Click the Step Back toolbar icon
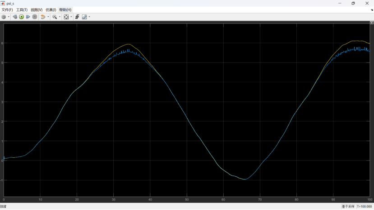Image resolution: width=374 pixels, height=210 pixels. tap(15, 17)
